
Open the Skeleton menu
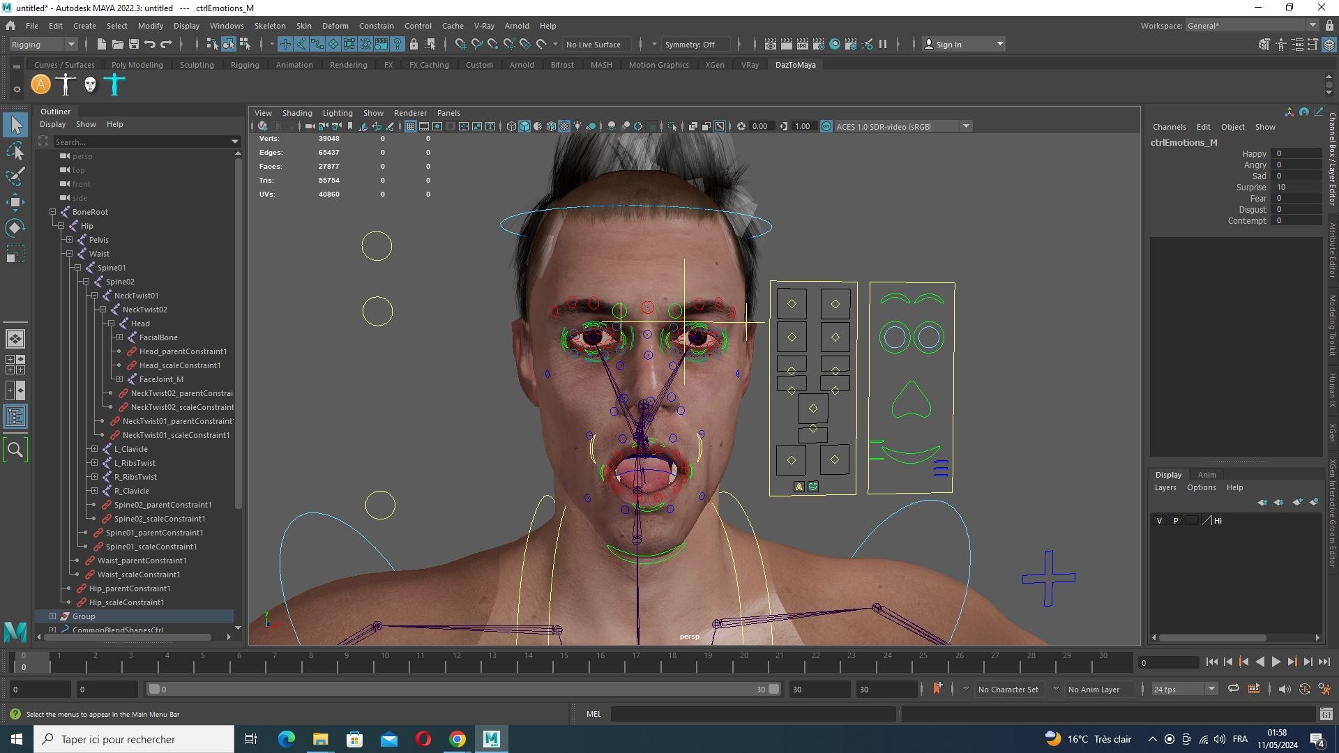pyautogui.click(x=270, y=26)
